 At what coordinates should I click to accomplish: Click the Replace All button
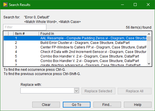[x=135, y=91]
